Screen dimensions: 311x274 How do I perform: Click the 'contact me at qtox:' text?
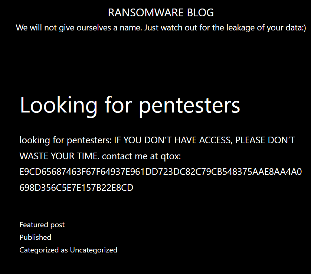[x=141, y=156]
